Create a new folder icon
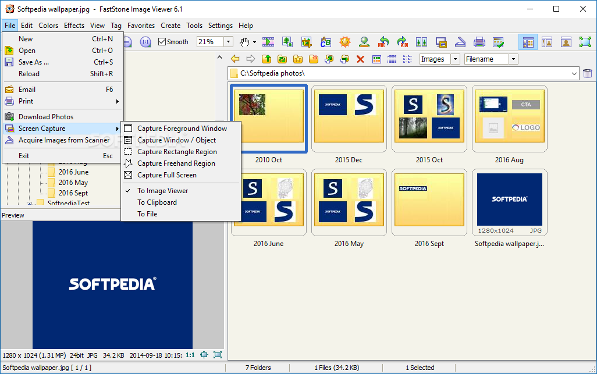This screenshot has width=597, height=374. [x=314, y=59]
